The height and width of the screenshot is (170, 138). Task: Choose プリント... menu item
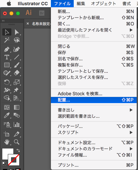tap(94, 165)
